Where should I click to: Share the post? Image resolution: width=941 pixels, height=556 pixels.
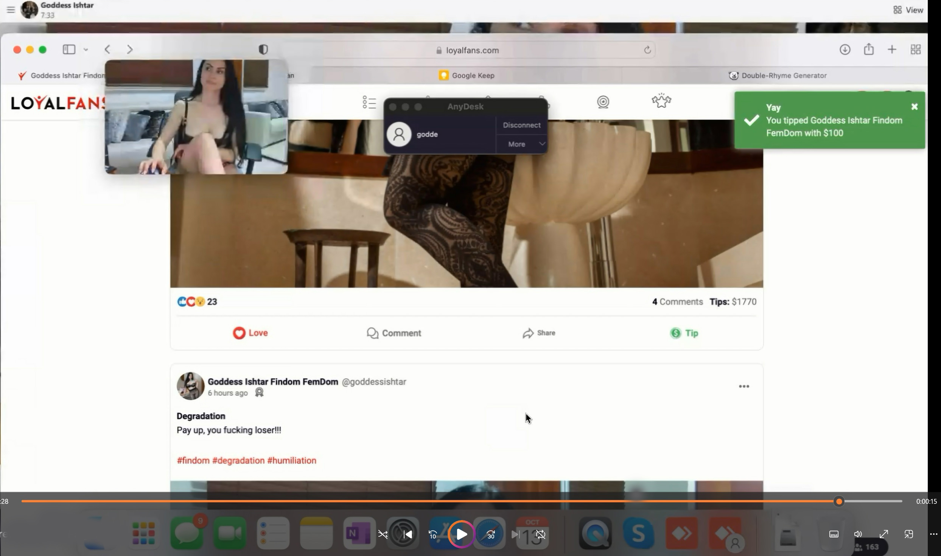pyautogui.click(x=539, y=333)
